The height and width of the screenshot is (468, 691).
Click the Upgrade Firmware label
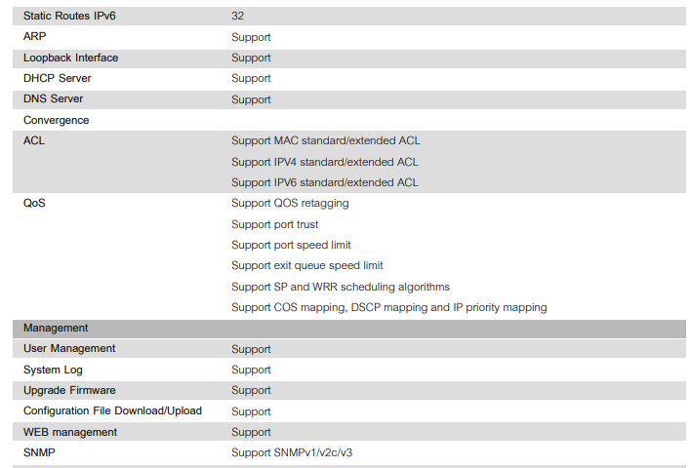pyautogui.click(x=69, y=390)
